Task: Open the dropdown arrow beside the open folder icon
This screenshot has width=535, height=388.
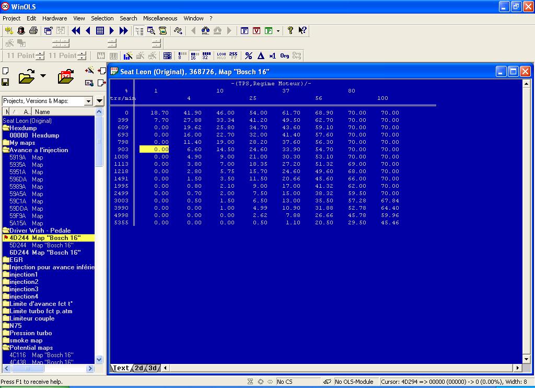Action: coord(43,75)
